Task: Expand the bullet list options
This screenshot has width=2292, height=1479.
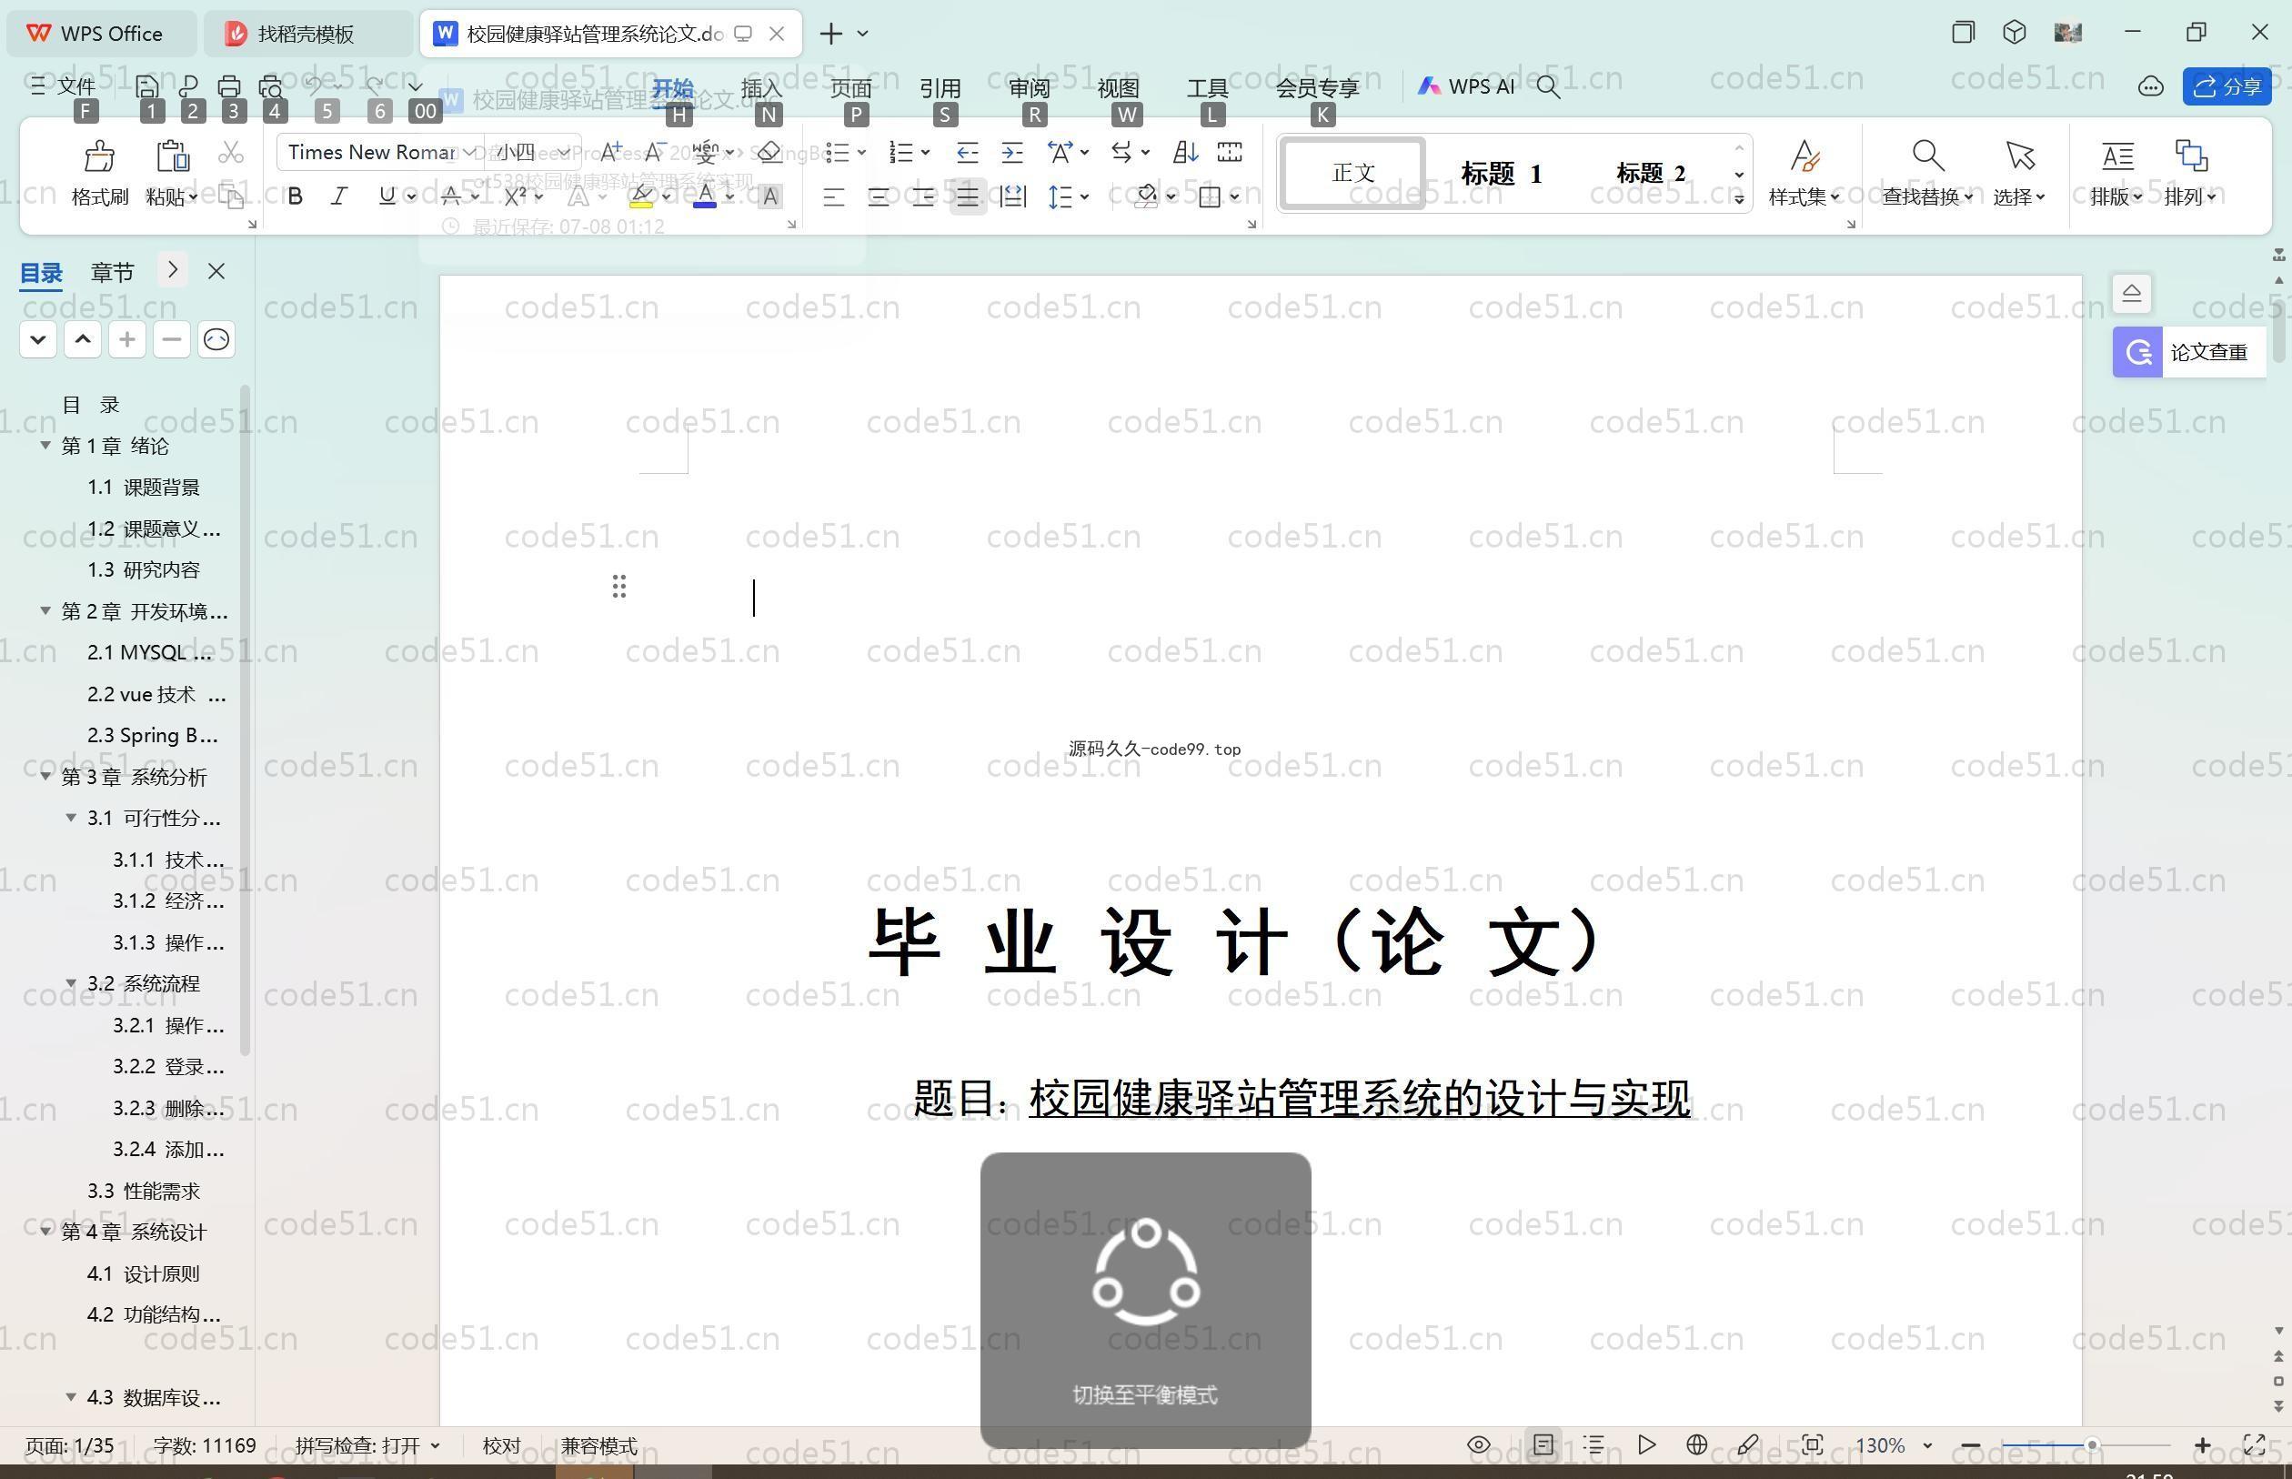Action: click(861, 152)
